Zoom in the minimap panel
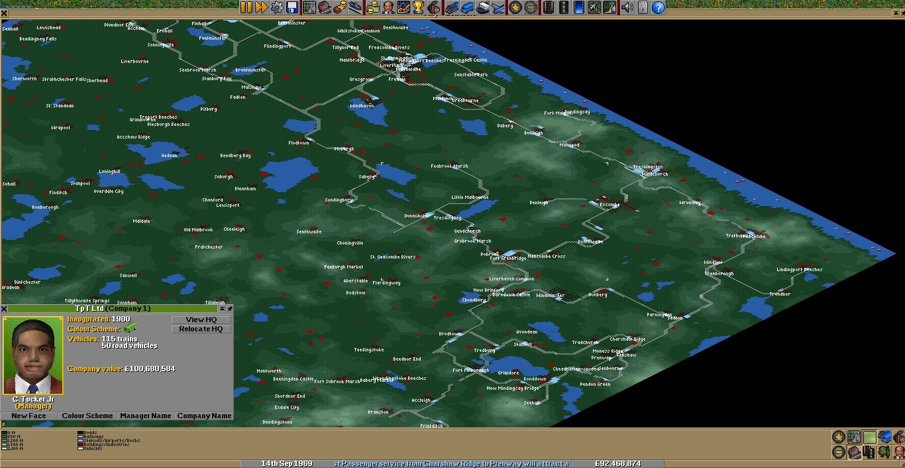Viewport: 905px width, 468px height. pos(839,438)
